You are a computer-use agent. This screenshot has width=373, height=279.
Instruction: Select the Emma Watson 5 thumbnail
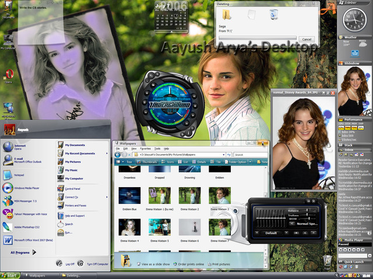160,227
